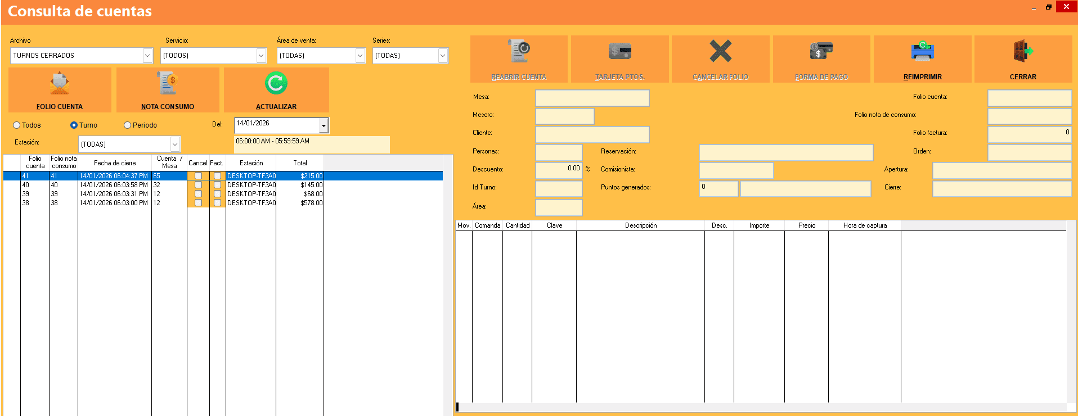Screen dimensions: 1078x416
Task: Click the Mesero input field
Action: click(x=565, y=116)
